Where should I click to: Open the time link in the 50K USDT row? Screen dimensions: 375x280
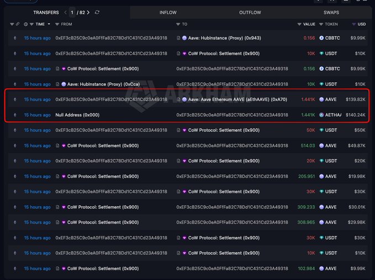(x=38, y=130)
